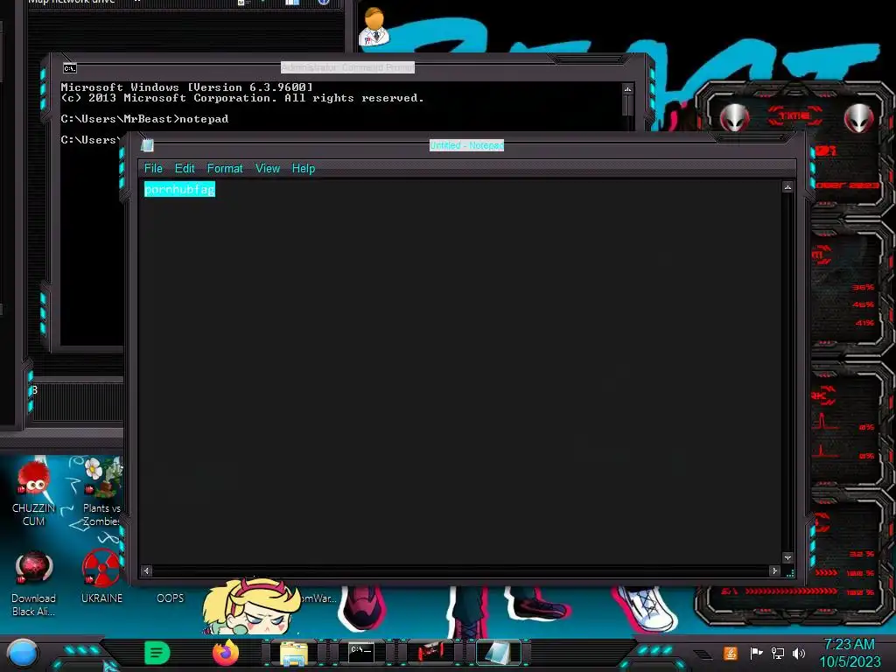
Task: Switch to Command Prompt taskbar button
Action: tap(361, 652)
